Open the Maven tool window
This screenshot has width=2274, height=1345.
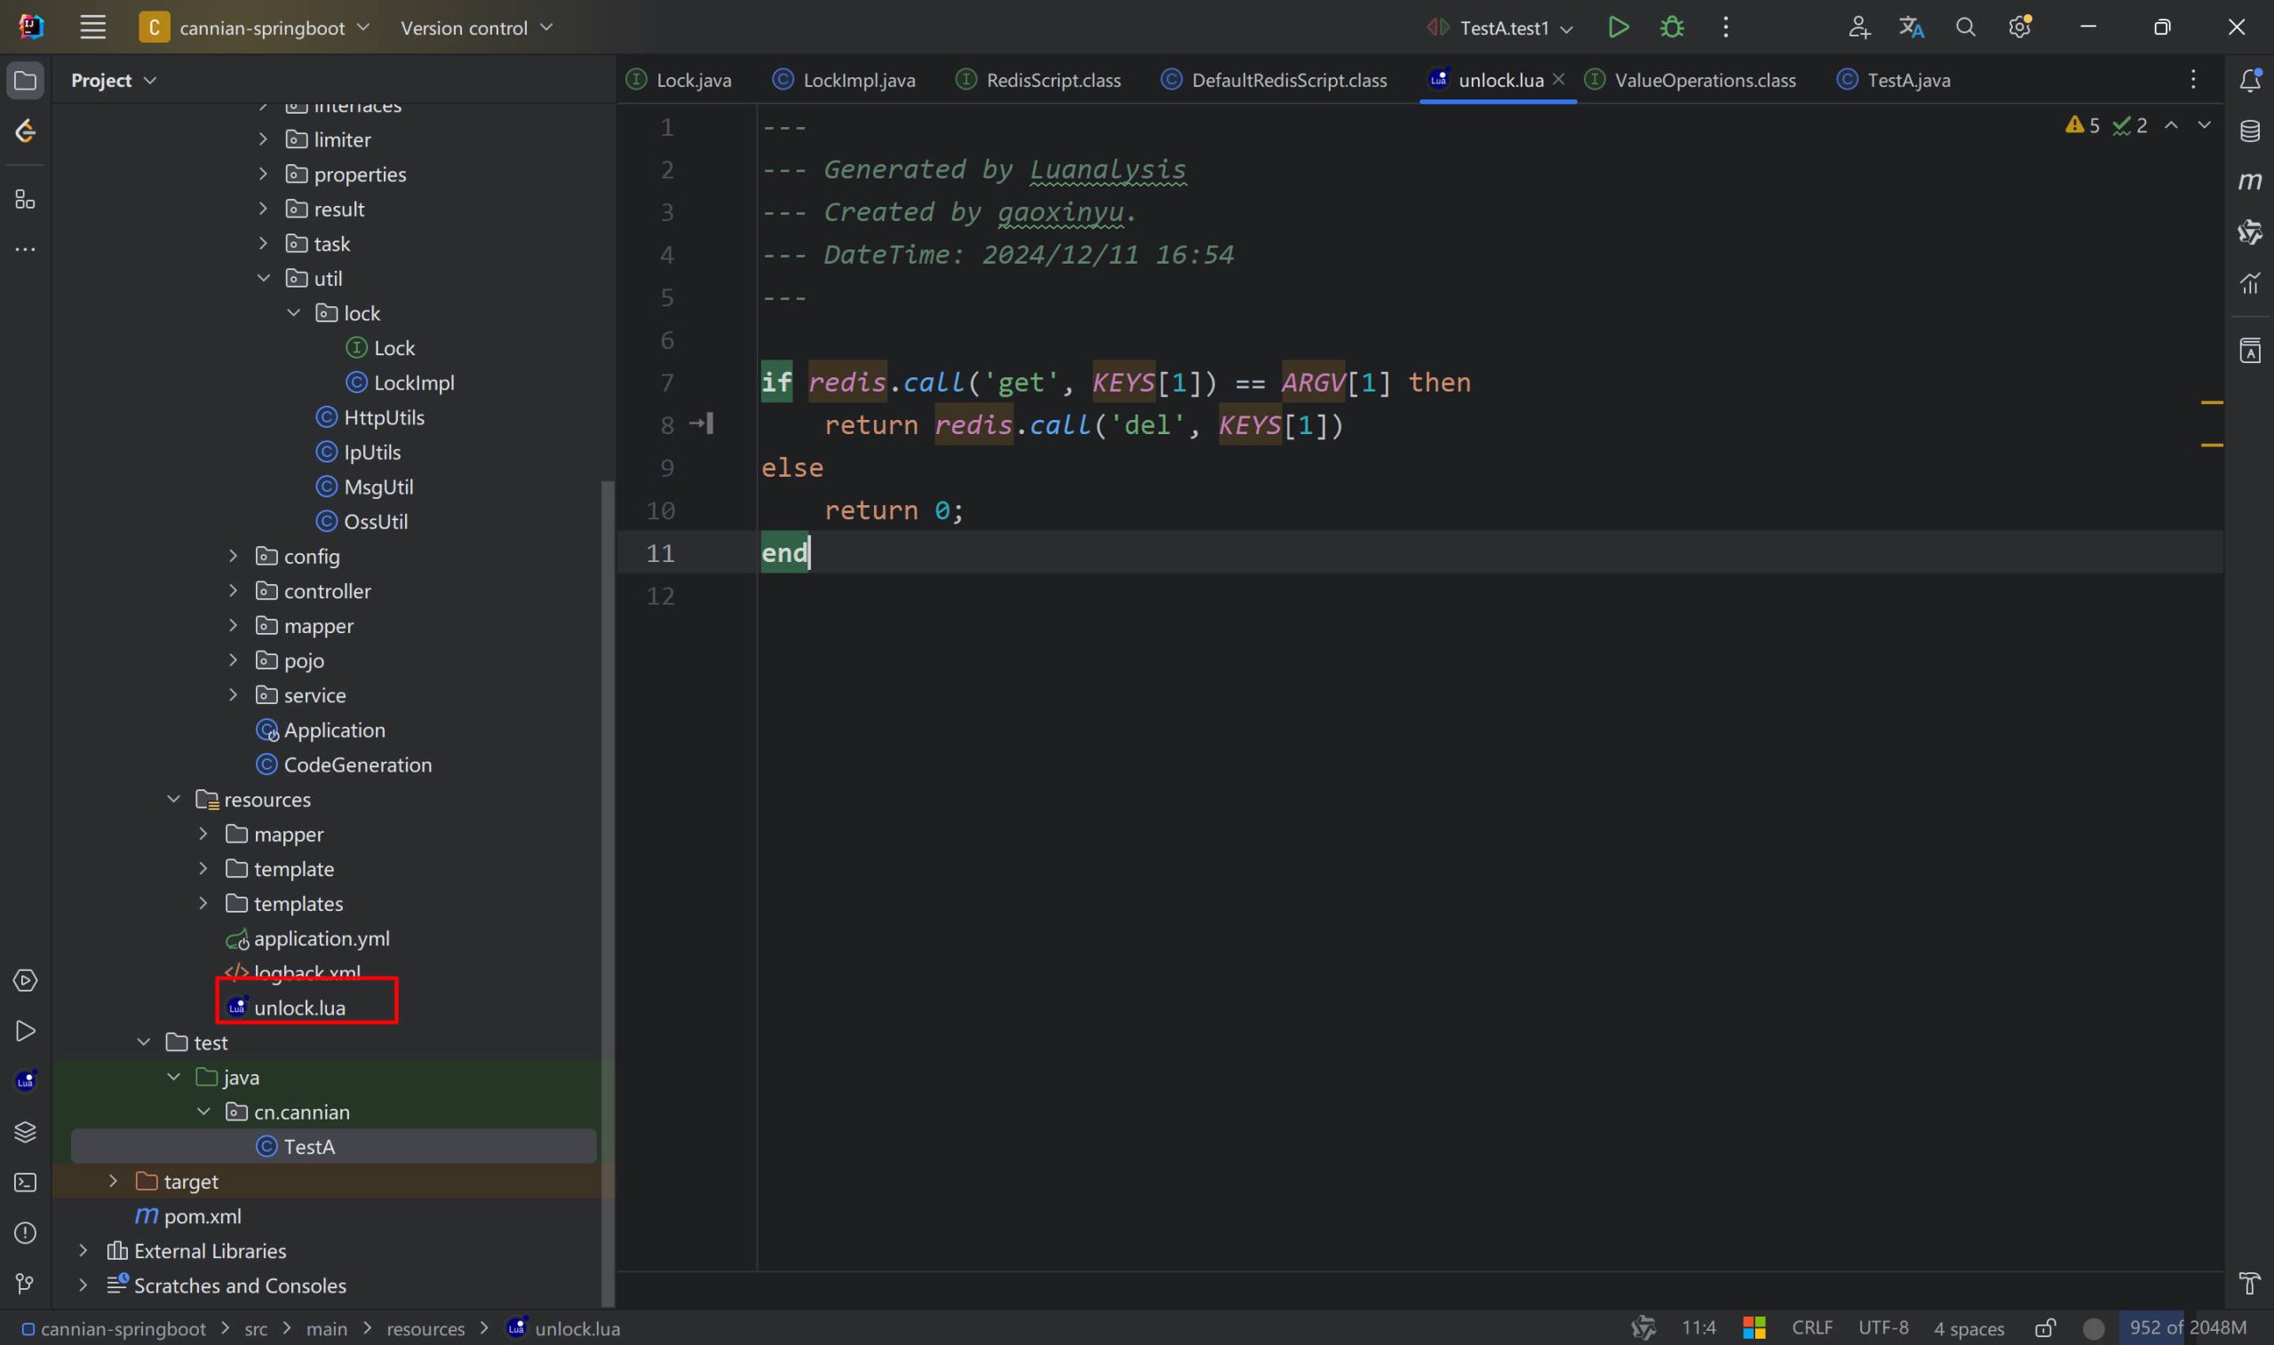2249,181
